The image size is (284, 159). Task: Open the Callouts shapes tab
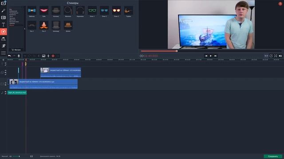(4, 39)
